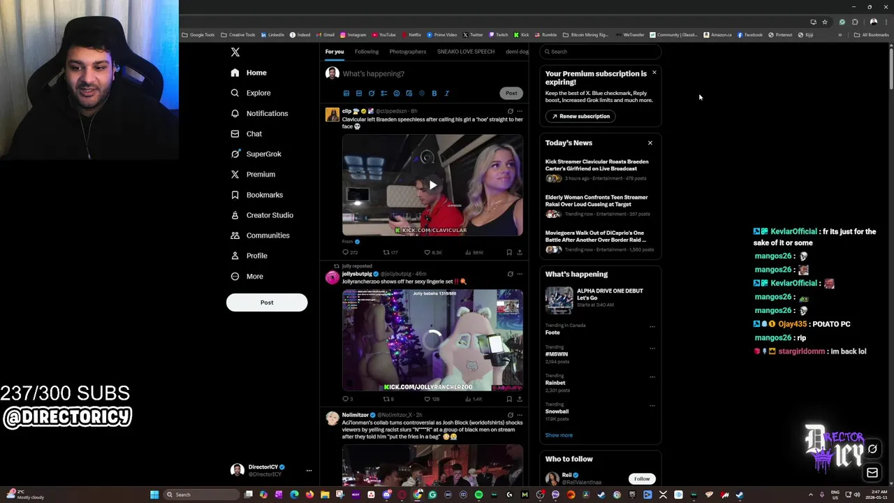Image resolution: width=894 pixels, height=503 pixels.
Task: Open more options for #M8WIN trend
Action: 652,348
